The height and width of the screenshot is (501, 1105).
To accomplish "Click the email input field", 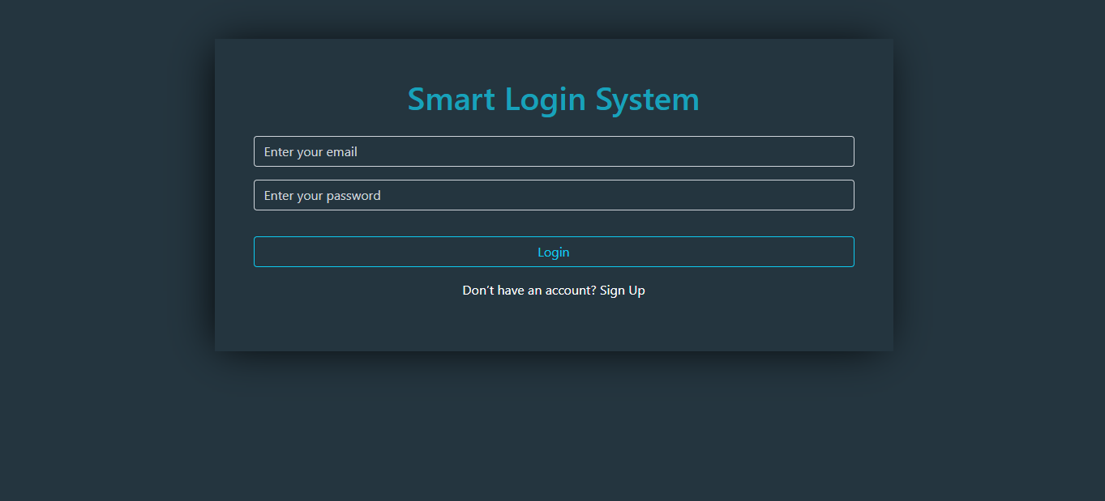I will 554,151.
